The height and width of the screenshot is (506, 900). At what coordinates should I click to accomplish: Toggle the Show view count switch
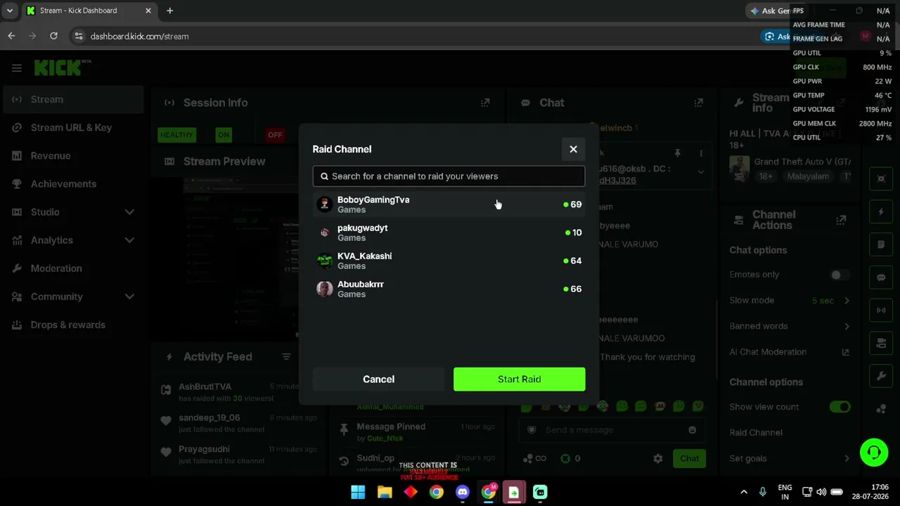click(x=840, y=407)
